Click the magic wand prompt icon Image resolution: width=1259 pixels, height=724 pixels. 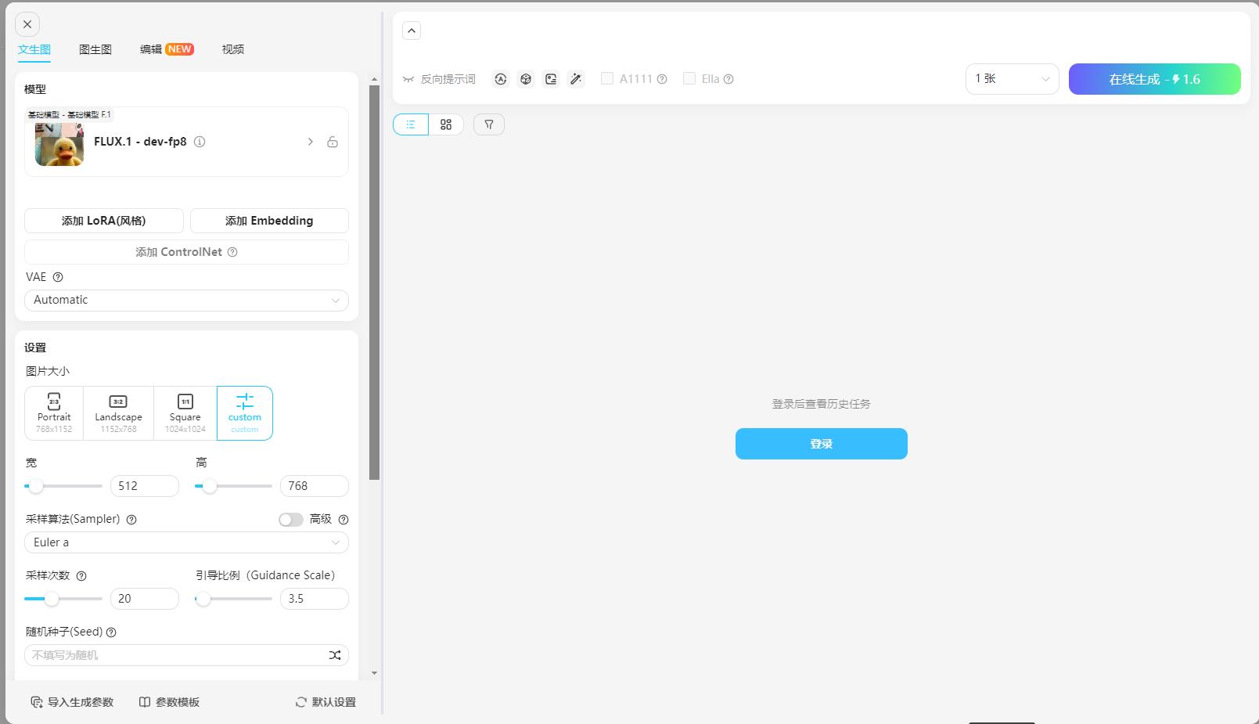pos(576,79)
